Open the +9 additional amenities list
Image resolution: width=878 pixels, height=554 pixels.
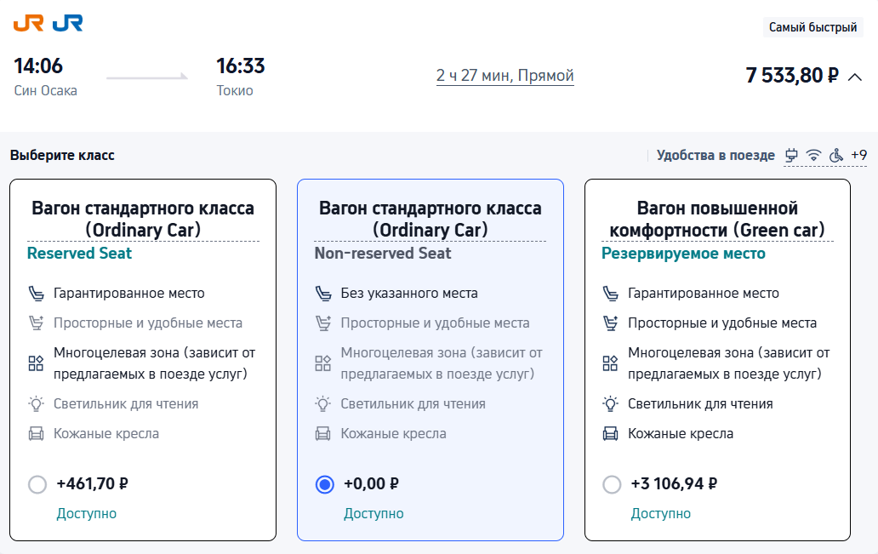(858, 155)
